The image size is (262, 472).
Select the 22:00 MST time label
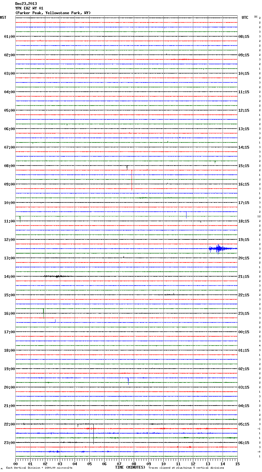click(x=10, y=424)
